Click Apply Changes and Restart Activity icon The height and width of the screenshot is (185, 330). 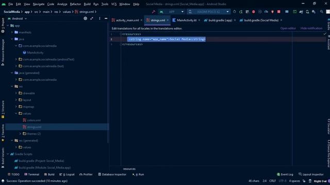(241, 12)
